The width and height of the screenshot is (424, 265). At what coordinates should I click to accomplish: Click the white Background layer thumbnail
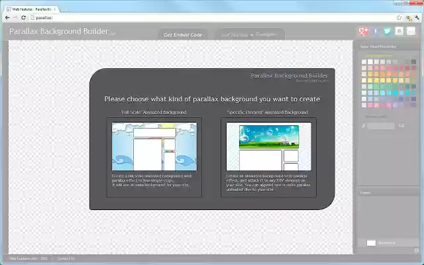pos(371,243)
